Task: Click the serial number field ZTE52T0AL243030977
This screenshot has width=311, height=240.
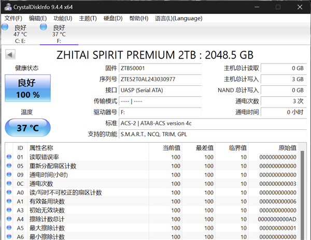Action: coord(160,79)
